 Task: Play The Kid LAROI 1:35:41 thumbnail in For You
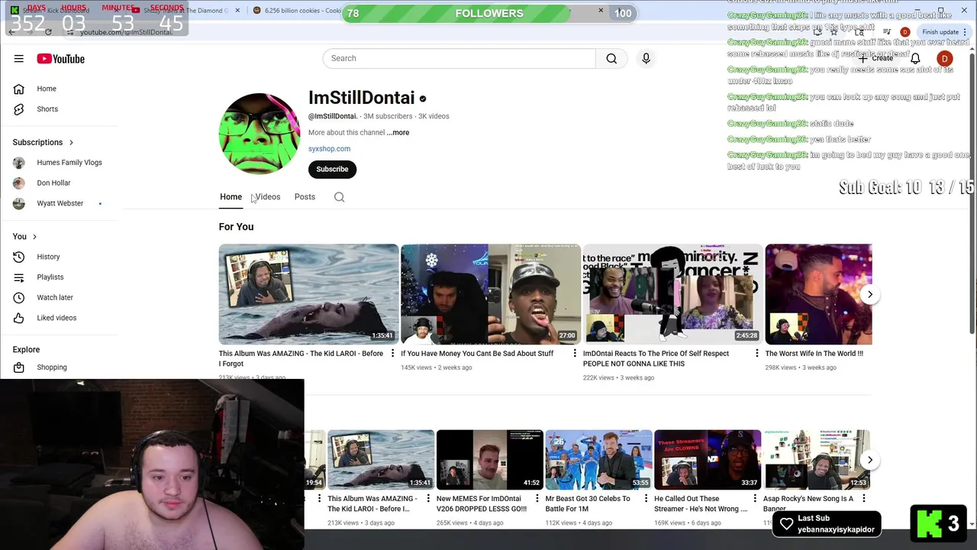tap(308, 294)
